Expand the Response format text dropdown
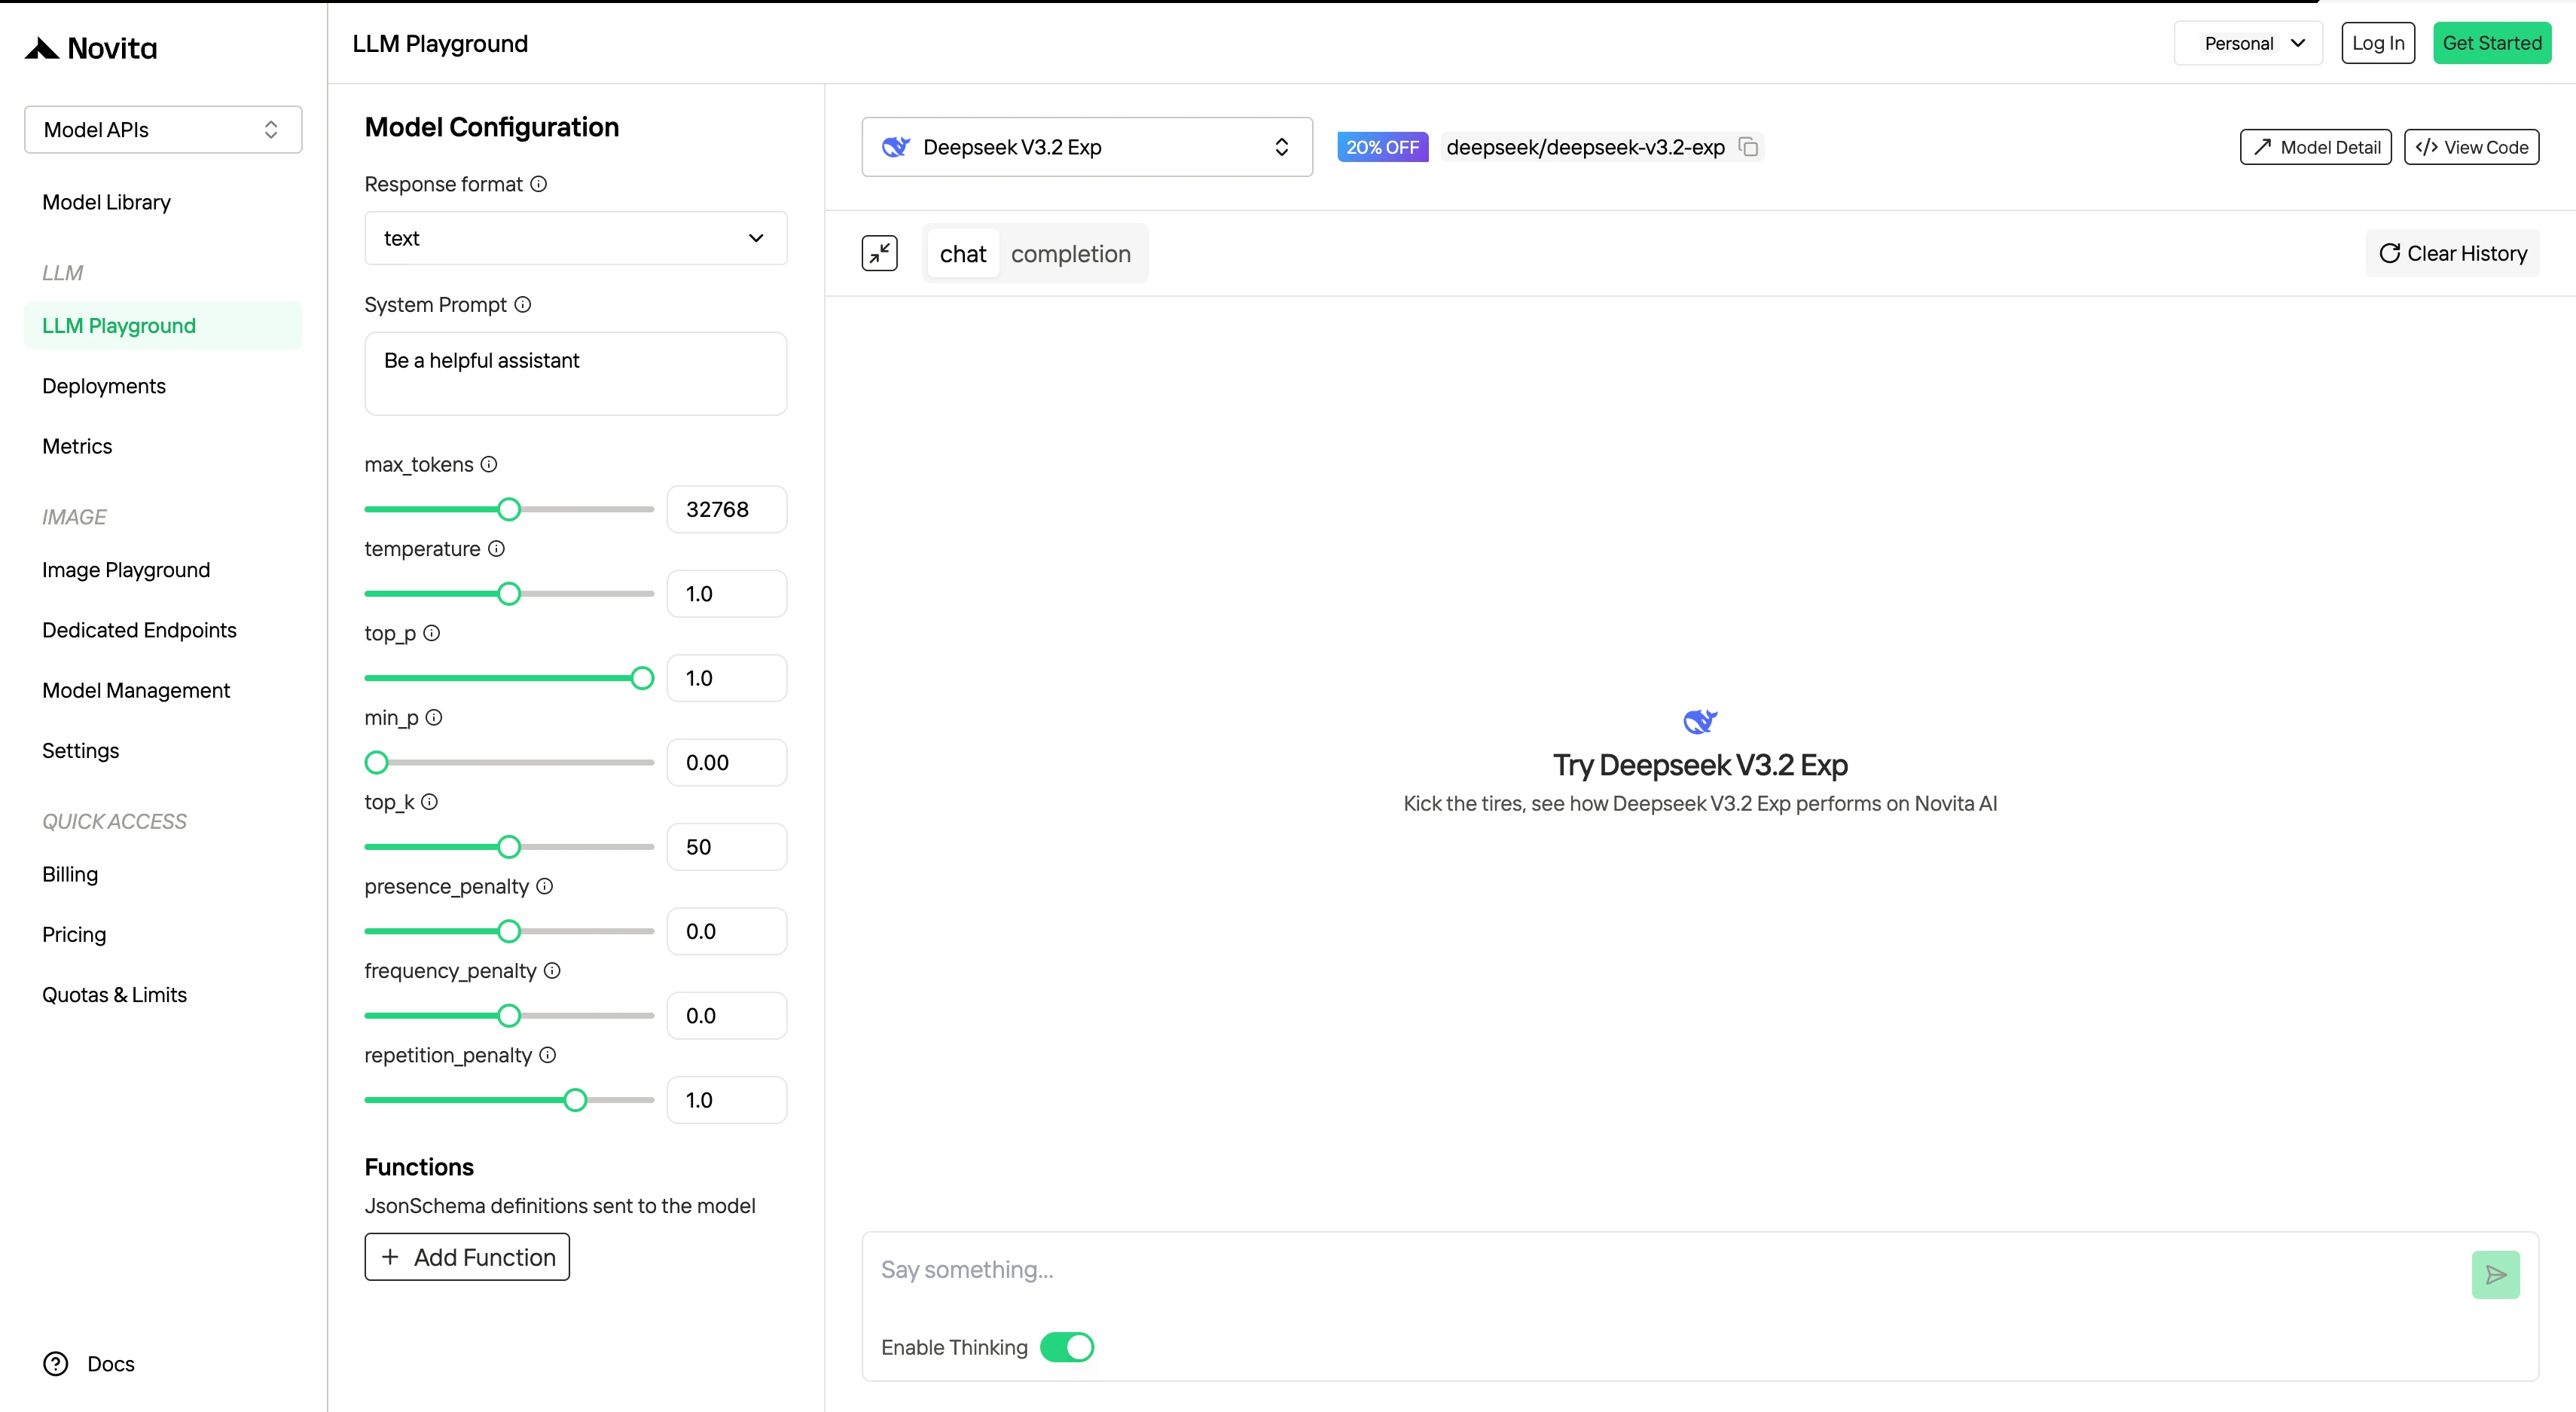Image resolution: width=2576 pixels, height=1412 pixels. coord(576,238)
